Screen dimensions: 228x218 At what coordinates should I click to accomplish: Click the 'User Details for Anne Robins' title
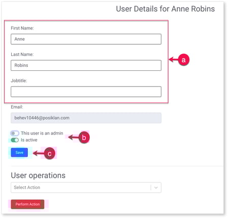166,9
